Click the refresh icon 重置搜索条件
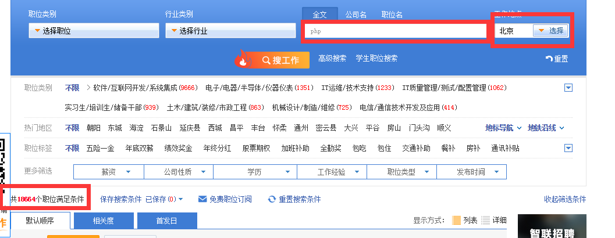 pyautogui.click(x=294, y=199)
